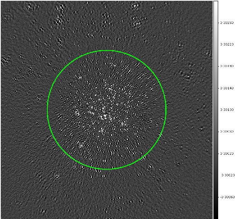This screenshot has height=219, width=235.
Task: Click the 0.00180 colorbar tick label
Action: tap(228, 67)
